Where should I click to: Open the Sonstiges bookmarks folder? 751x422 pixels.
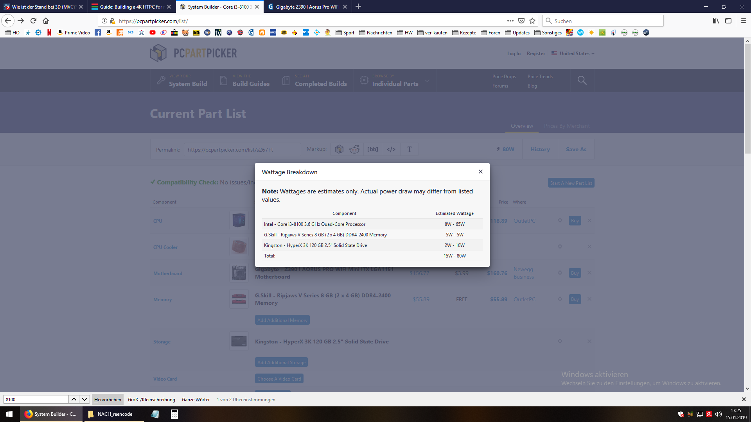point(548,32)
